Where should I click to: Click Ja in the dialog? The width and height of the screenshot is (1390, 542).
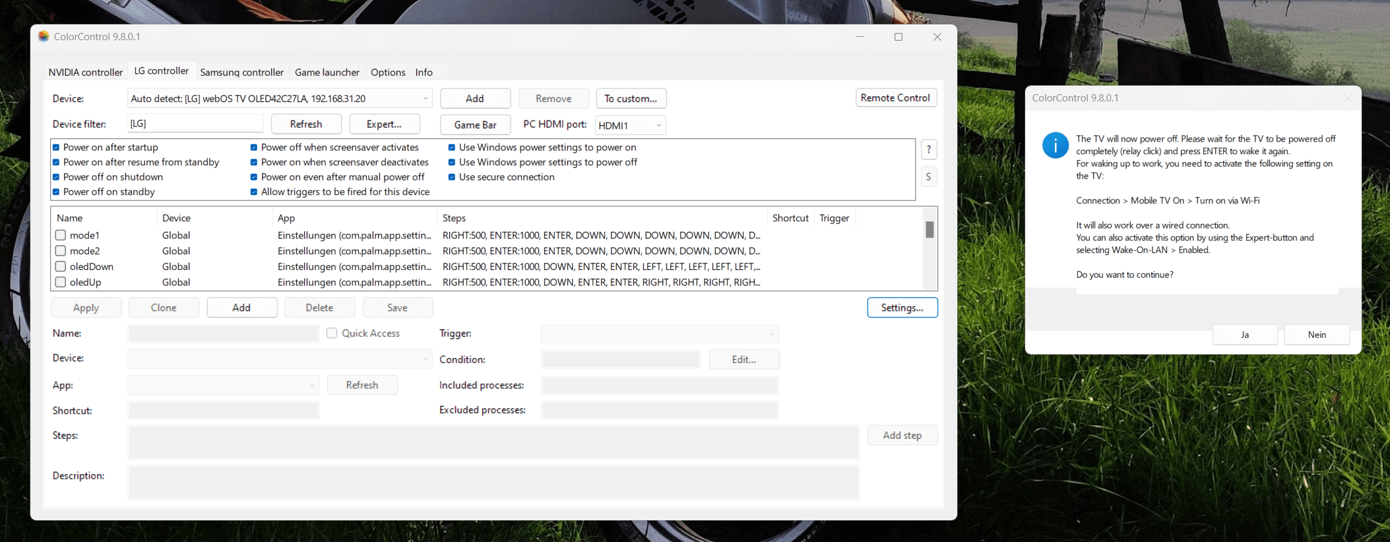point(1245,335)
